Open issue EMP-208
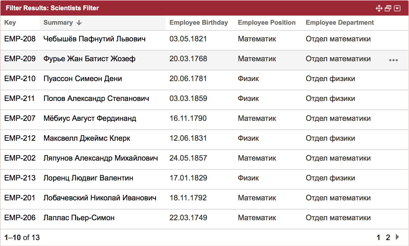The width and height of the screenshot is (409, 246). click(20, 39)
